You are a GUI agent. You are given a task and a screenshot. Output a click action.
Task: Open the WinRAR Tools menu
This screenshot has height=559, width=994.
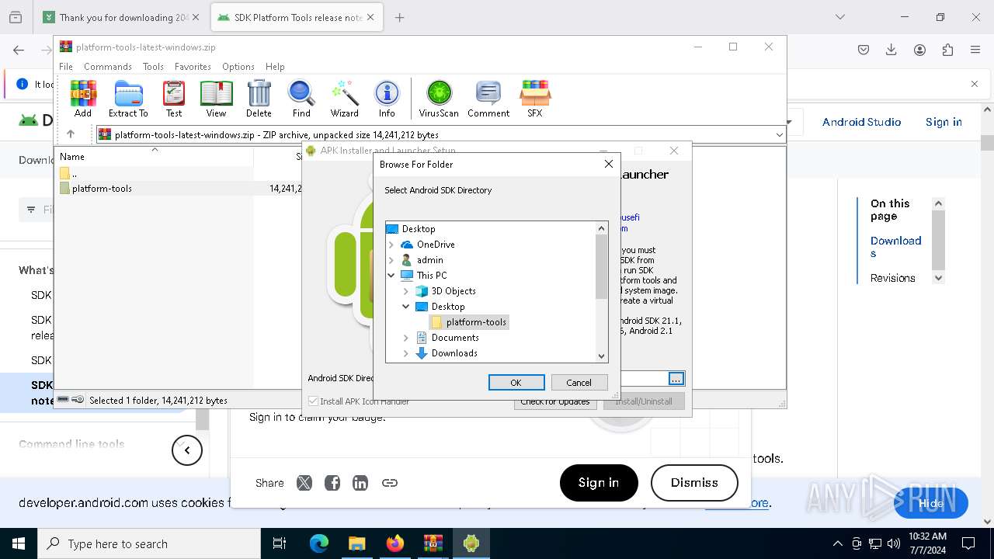coord(153,67)
